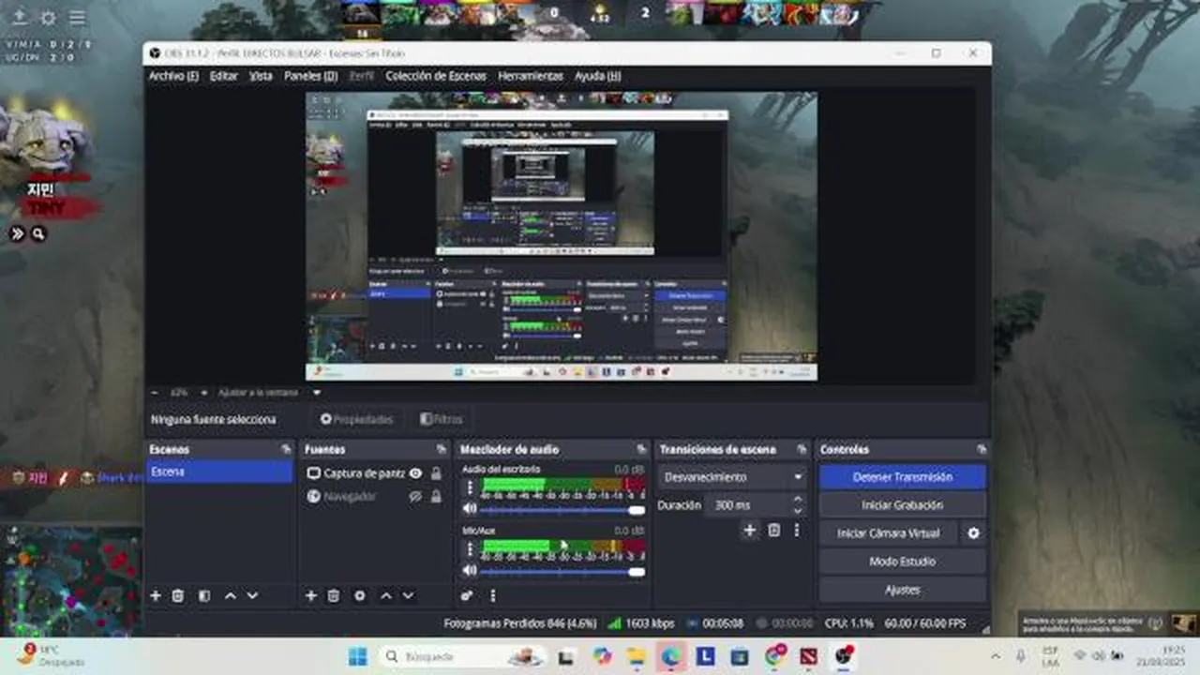Undock the Transiciones de escena panel
Viewport: 1200px width, 675px height.
tap(802, 450)
